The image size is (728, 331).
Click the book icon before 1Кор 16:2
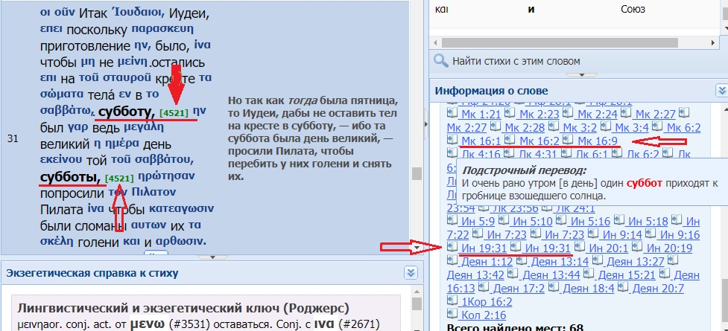pos(452,301)
